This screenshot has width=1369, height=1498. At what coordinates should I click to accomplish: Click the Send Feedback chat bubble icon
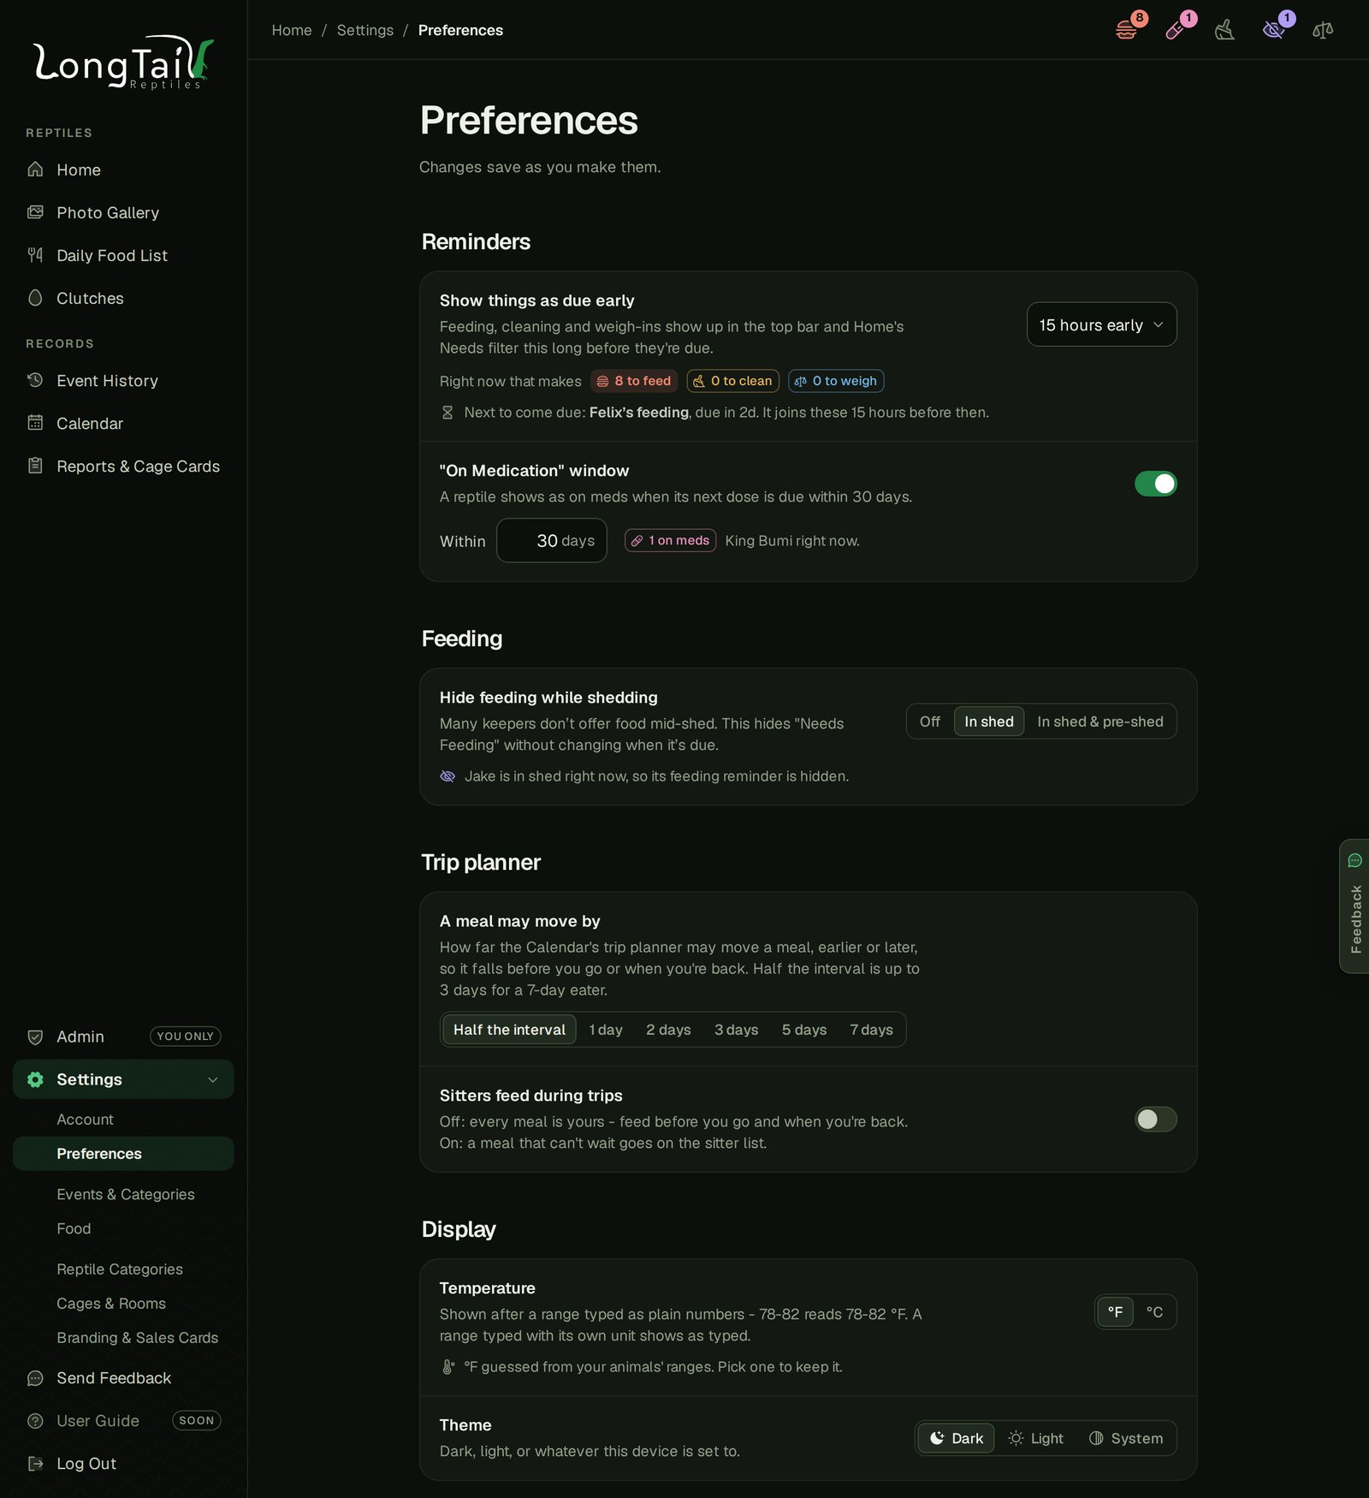(x=35, y=1378)
